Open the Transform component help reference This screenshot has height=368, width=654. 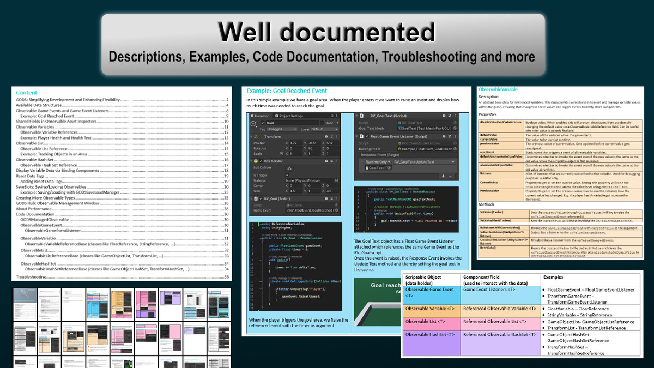pyautogui.click(x=326, y=137)
